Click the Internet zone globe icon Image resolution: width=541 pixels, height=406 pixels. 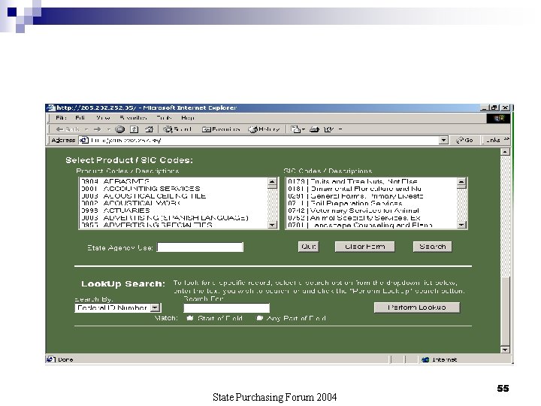[x=425, y=359]
